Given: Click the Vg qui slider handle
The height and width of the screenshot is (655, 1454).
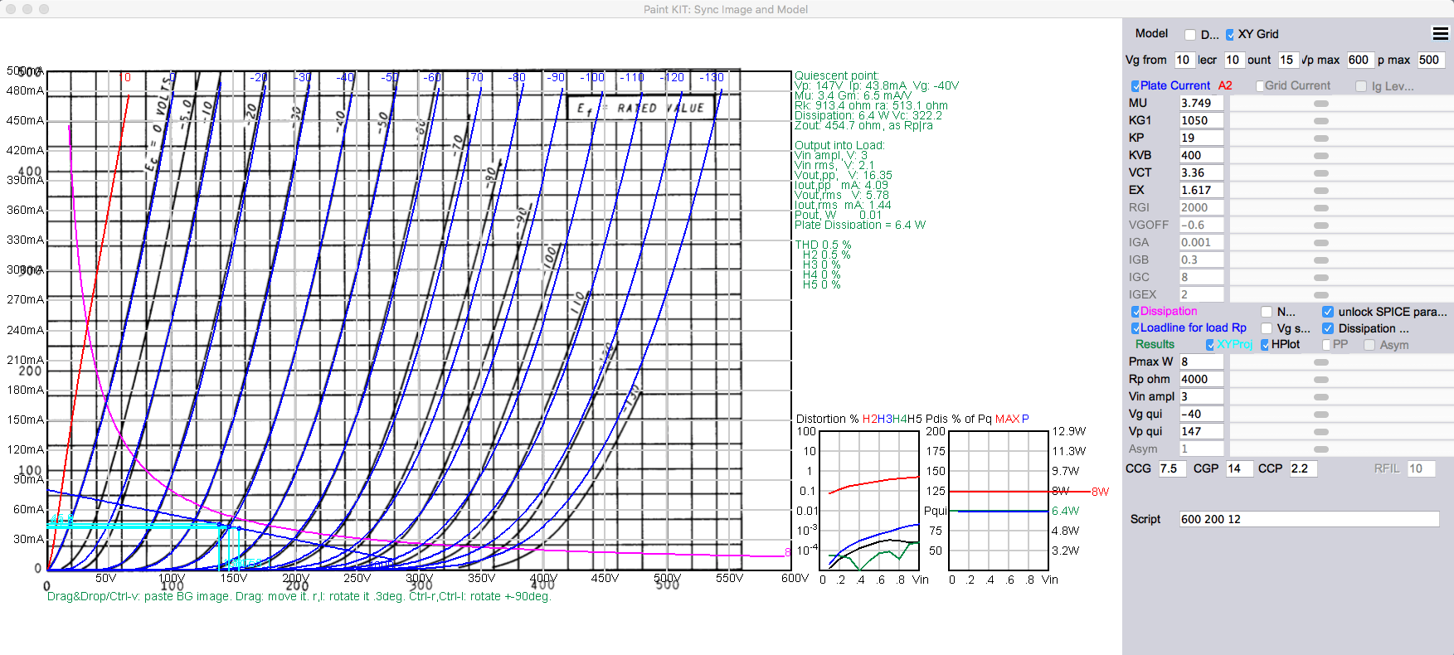Looking at the screenshot, I should [1321, 415].
